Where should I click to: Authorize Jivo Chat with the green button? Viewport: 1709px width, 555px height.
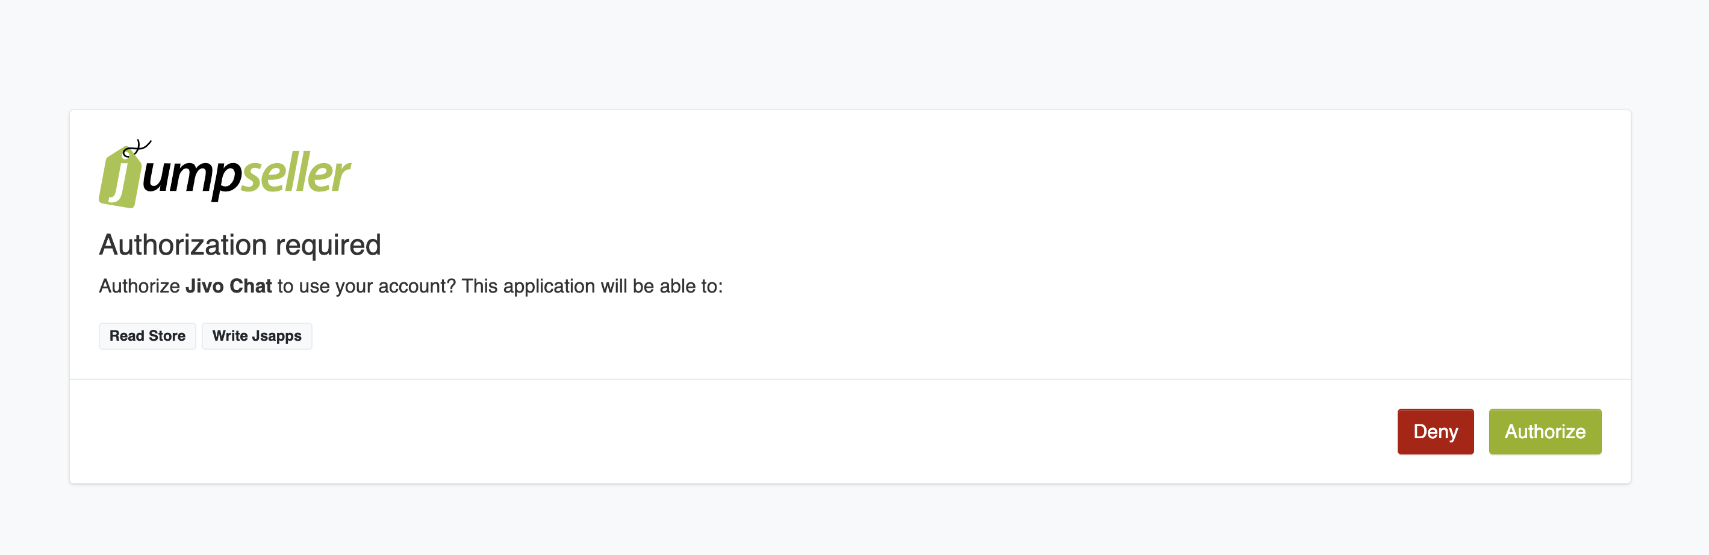[1545, 432]
